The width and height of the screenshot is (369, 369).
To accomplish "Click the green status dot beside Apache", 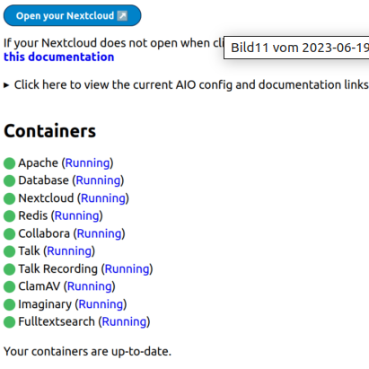I will (9, 163).
